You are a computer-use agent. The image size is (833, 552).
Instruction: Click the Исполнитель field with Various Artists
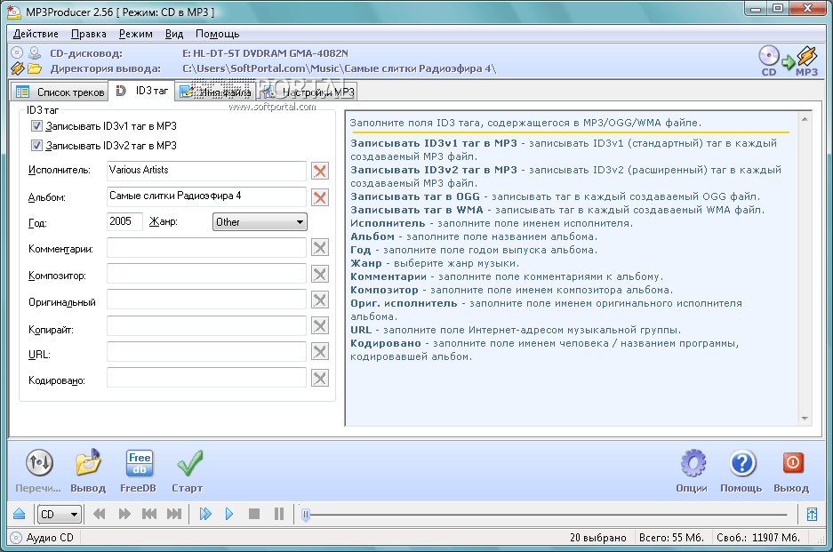206,171
